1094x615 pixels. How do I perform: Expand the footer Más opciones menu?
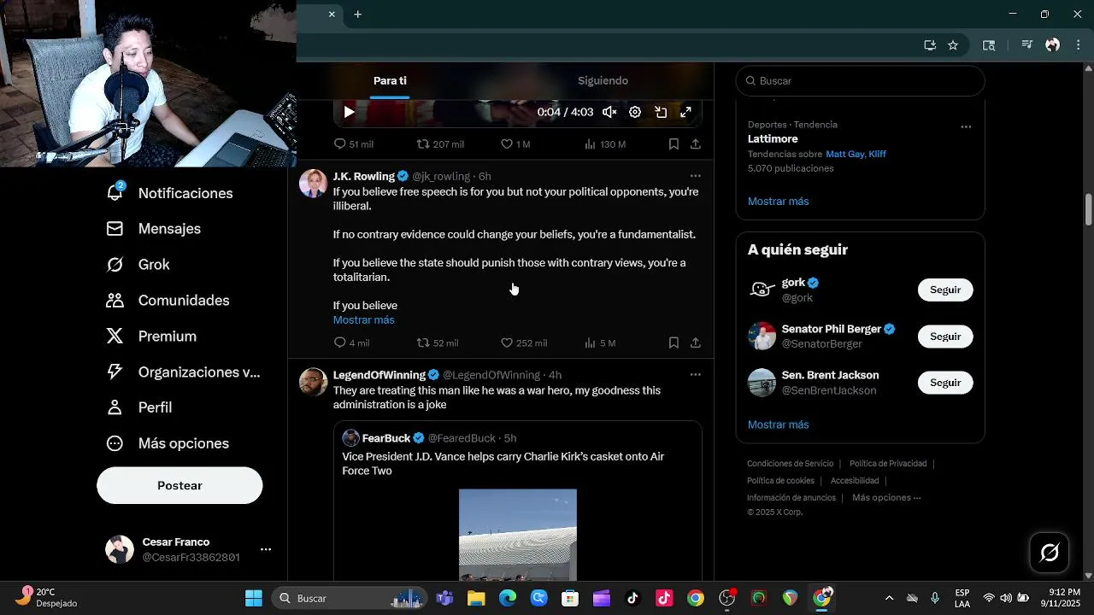pyautogui.click(x=886, y=498)
